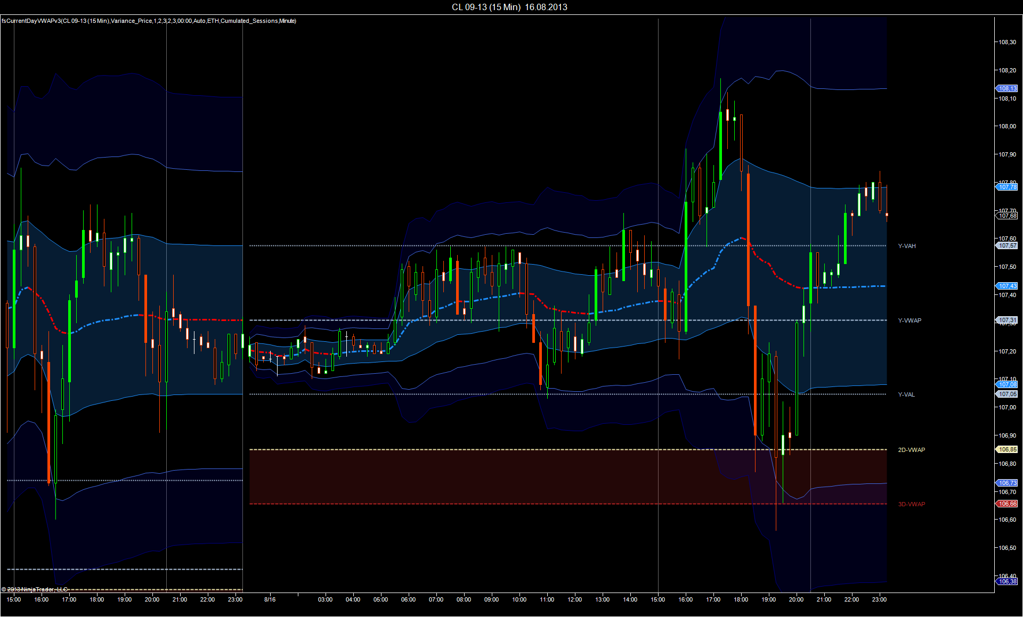Click the blue 107,43 VWAP price marker
The width and height of the screenshot is (1023, 617).
[x=1007, y=286]
